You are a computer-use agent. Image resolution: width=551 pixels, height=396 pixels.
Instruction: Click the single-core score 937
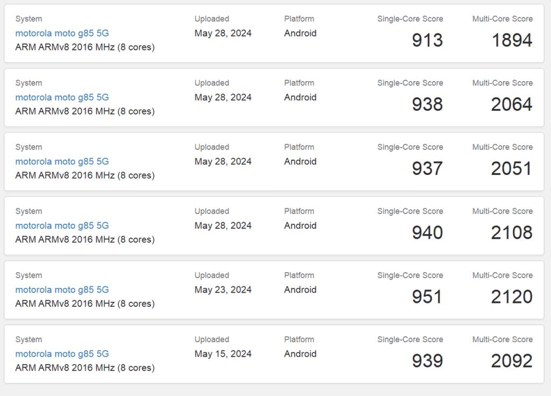pos(427,168)
